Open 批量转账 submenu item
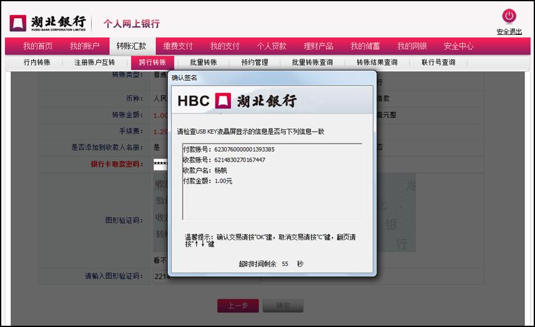This screenshot has height=327, width=535. (204, 62)
